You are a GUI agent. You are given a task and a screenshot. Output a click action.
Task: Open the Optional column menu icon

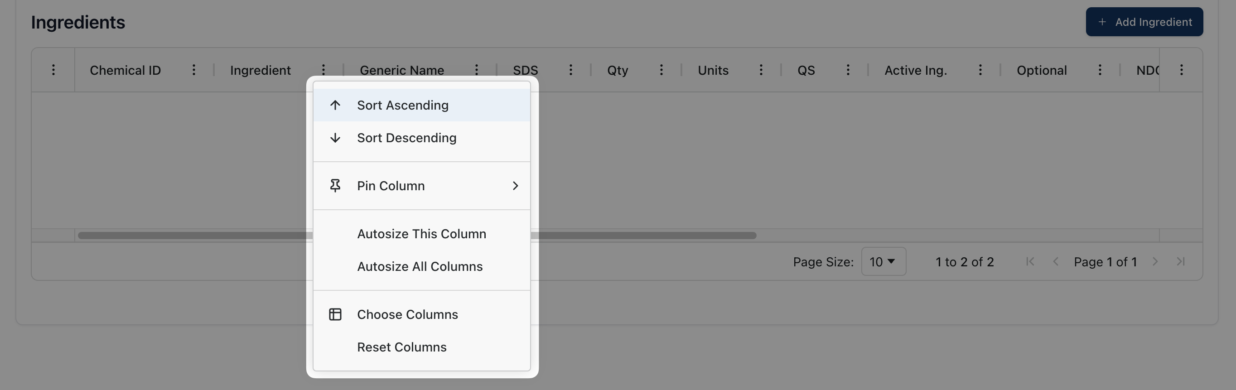tap(1100, 70)
